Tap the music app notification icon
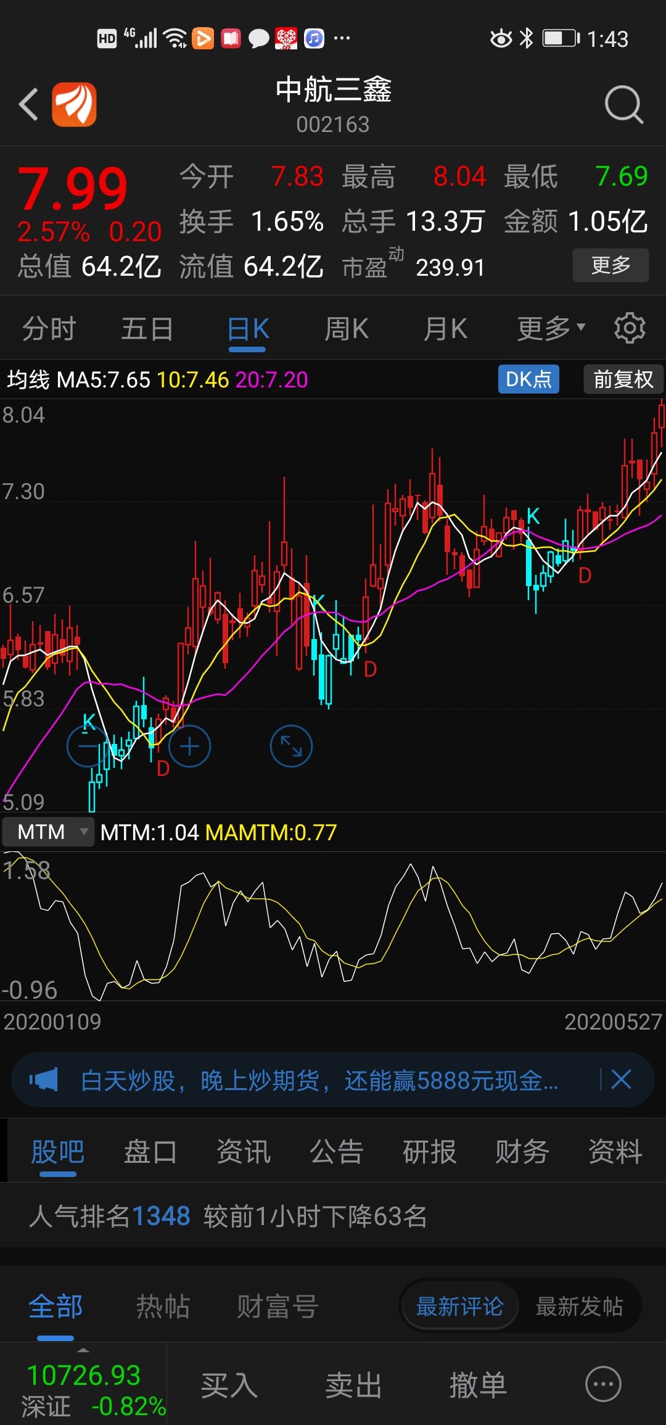The width and height of the screenshot is (666, 1425). tap(314, 38)
